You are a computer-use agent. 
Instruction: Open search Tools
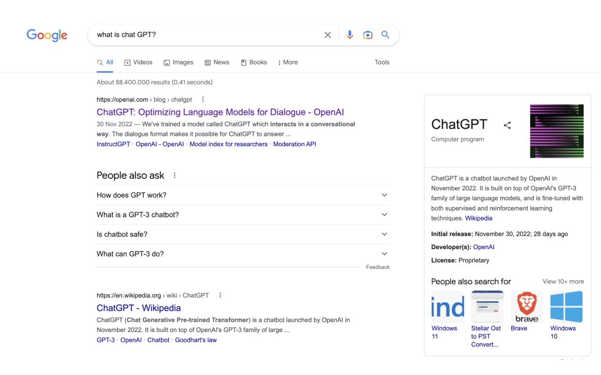tap(382, 62)
